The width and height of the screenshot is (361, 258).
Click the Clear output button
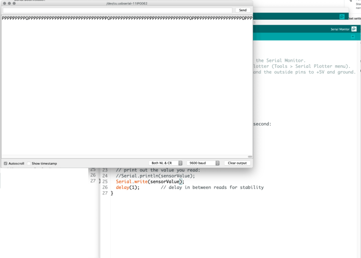[237, 163]
